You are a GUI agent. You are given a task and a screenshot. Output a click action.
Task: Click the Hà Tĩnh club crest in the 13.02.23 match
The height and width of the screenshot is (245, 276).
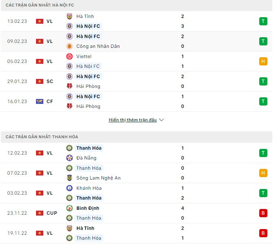click(x=70, y=16)
